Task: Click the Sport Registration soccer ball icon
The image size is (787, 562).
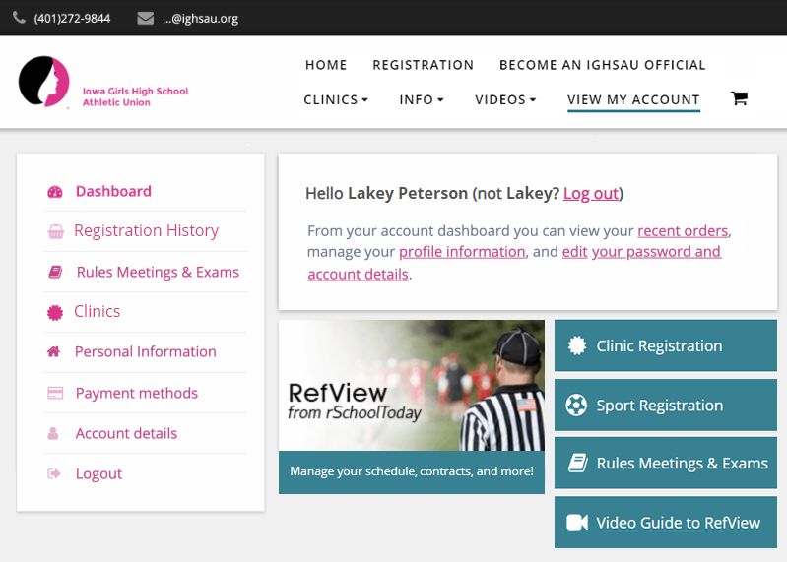Action: (x=576, y=406)
